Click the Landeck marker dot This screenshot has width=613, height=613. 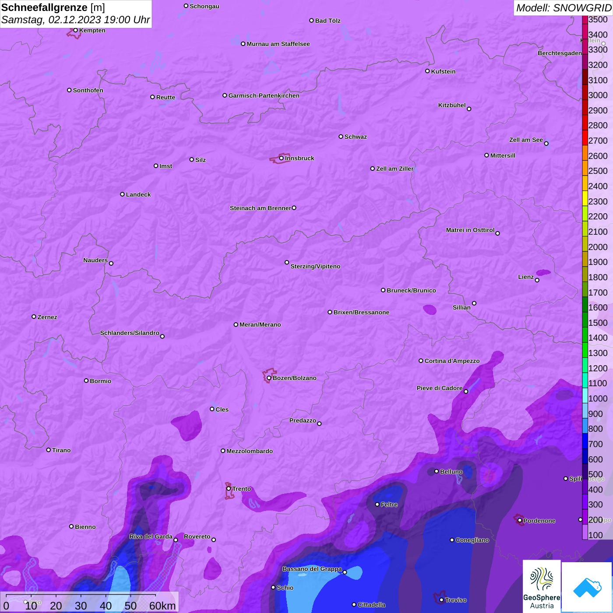[x=122, y=194]
